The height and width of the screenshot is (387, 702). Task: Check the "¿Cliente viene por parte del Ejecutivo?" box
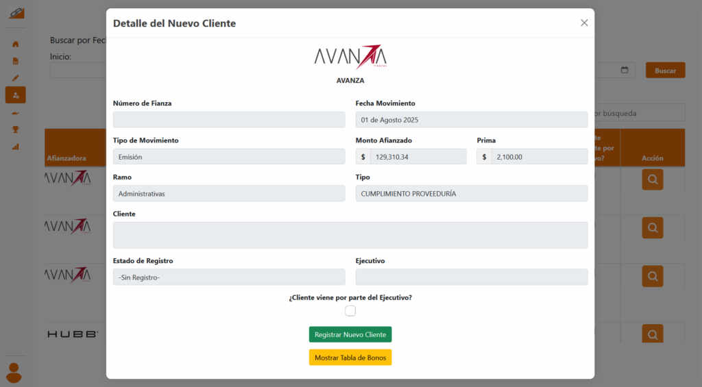(350, 311)
